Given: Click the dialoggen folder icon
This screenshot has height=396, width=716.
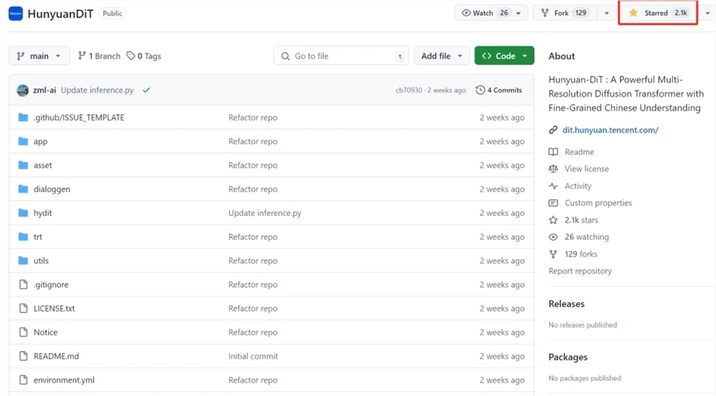Looking at the screenshot, I should pos(23,188).
